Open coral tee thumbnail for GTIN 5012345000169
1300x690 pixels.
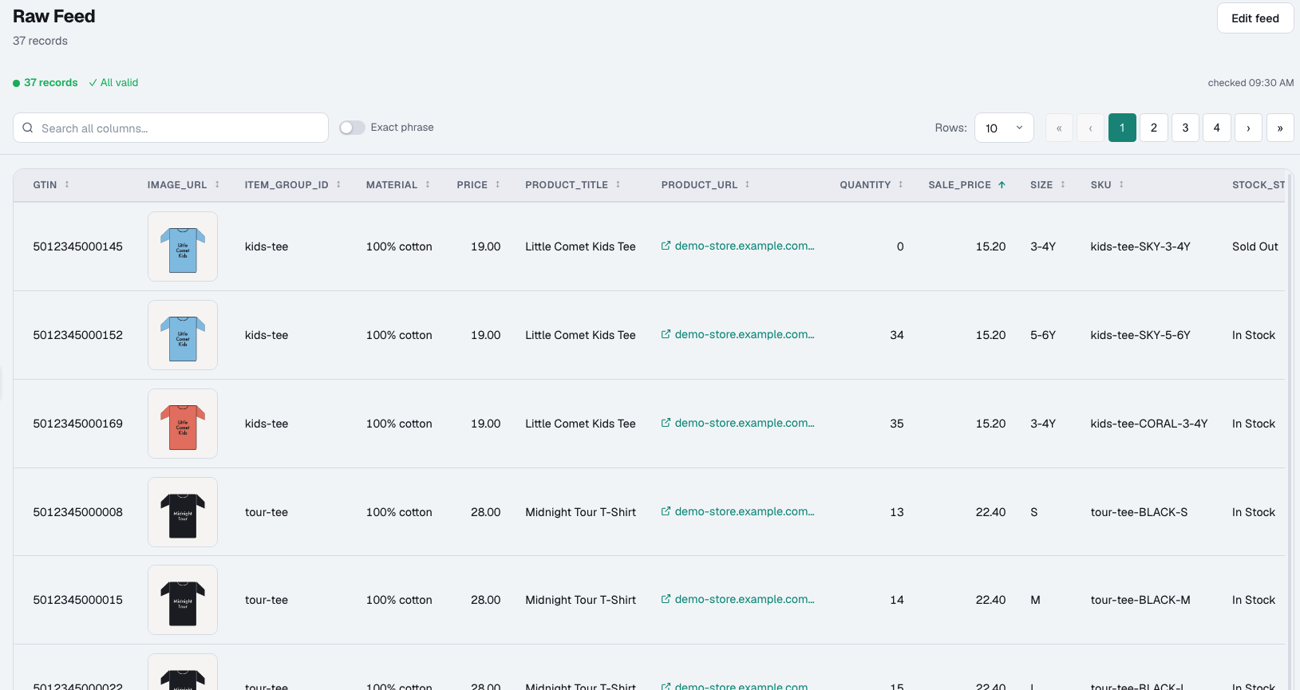tap(183, 424)
